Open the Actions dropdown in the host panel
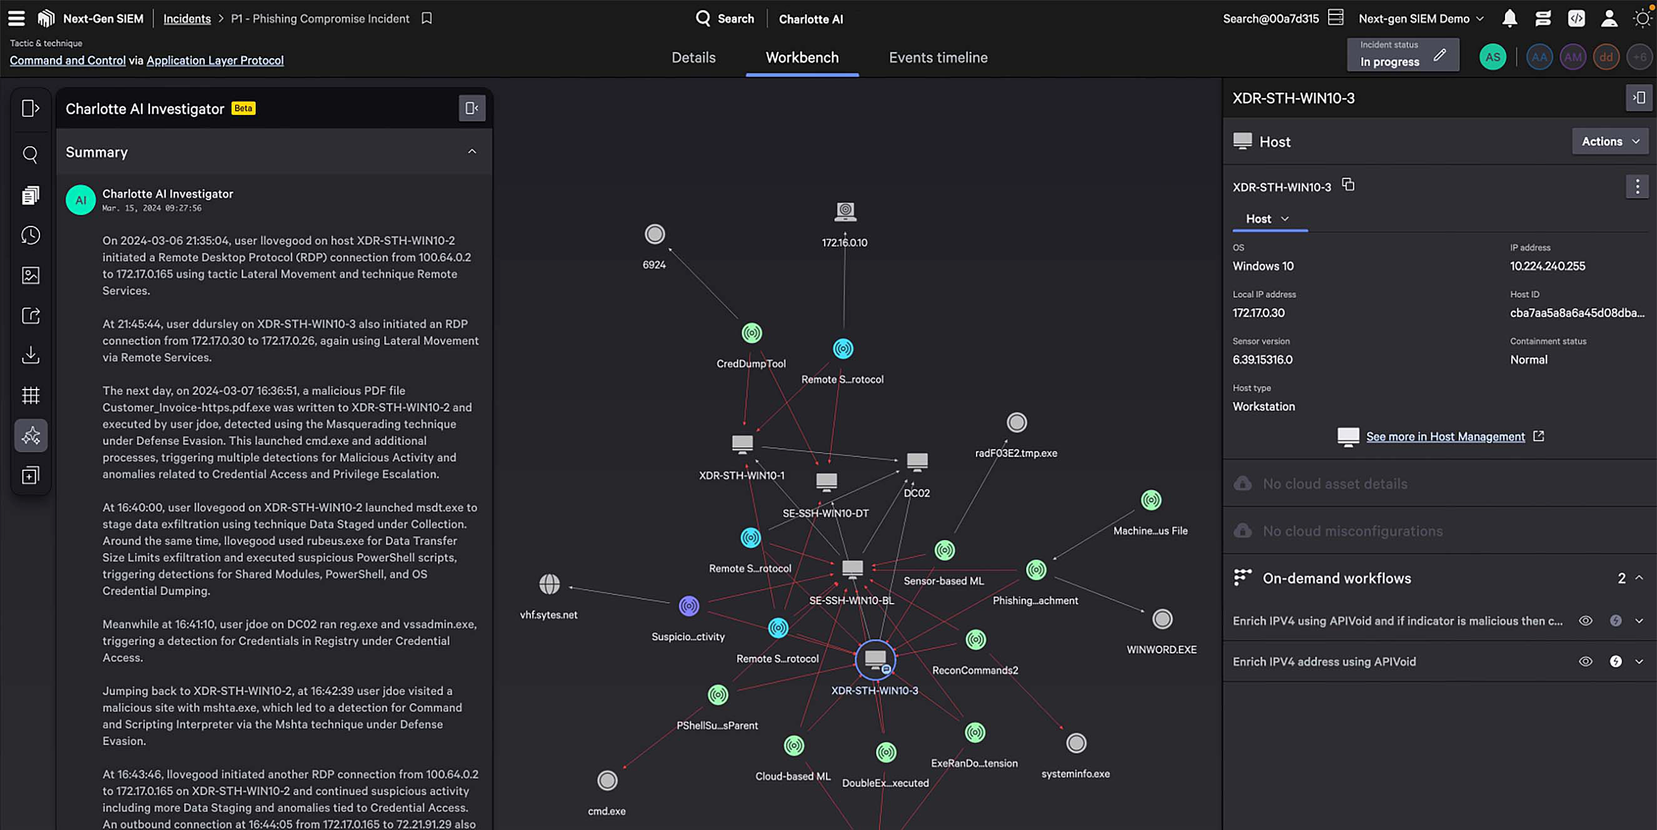Viewport: 1657px width, 830px height. (x=1610, y=141)
